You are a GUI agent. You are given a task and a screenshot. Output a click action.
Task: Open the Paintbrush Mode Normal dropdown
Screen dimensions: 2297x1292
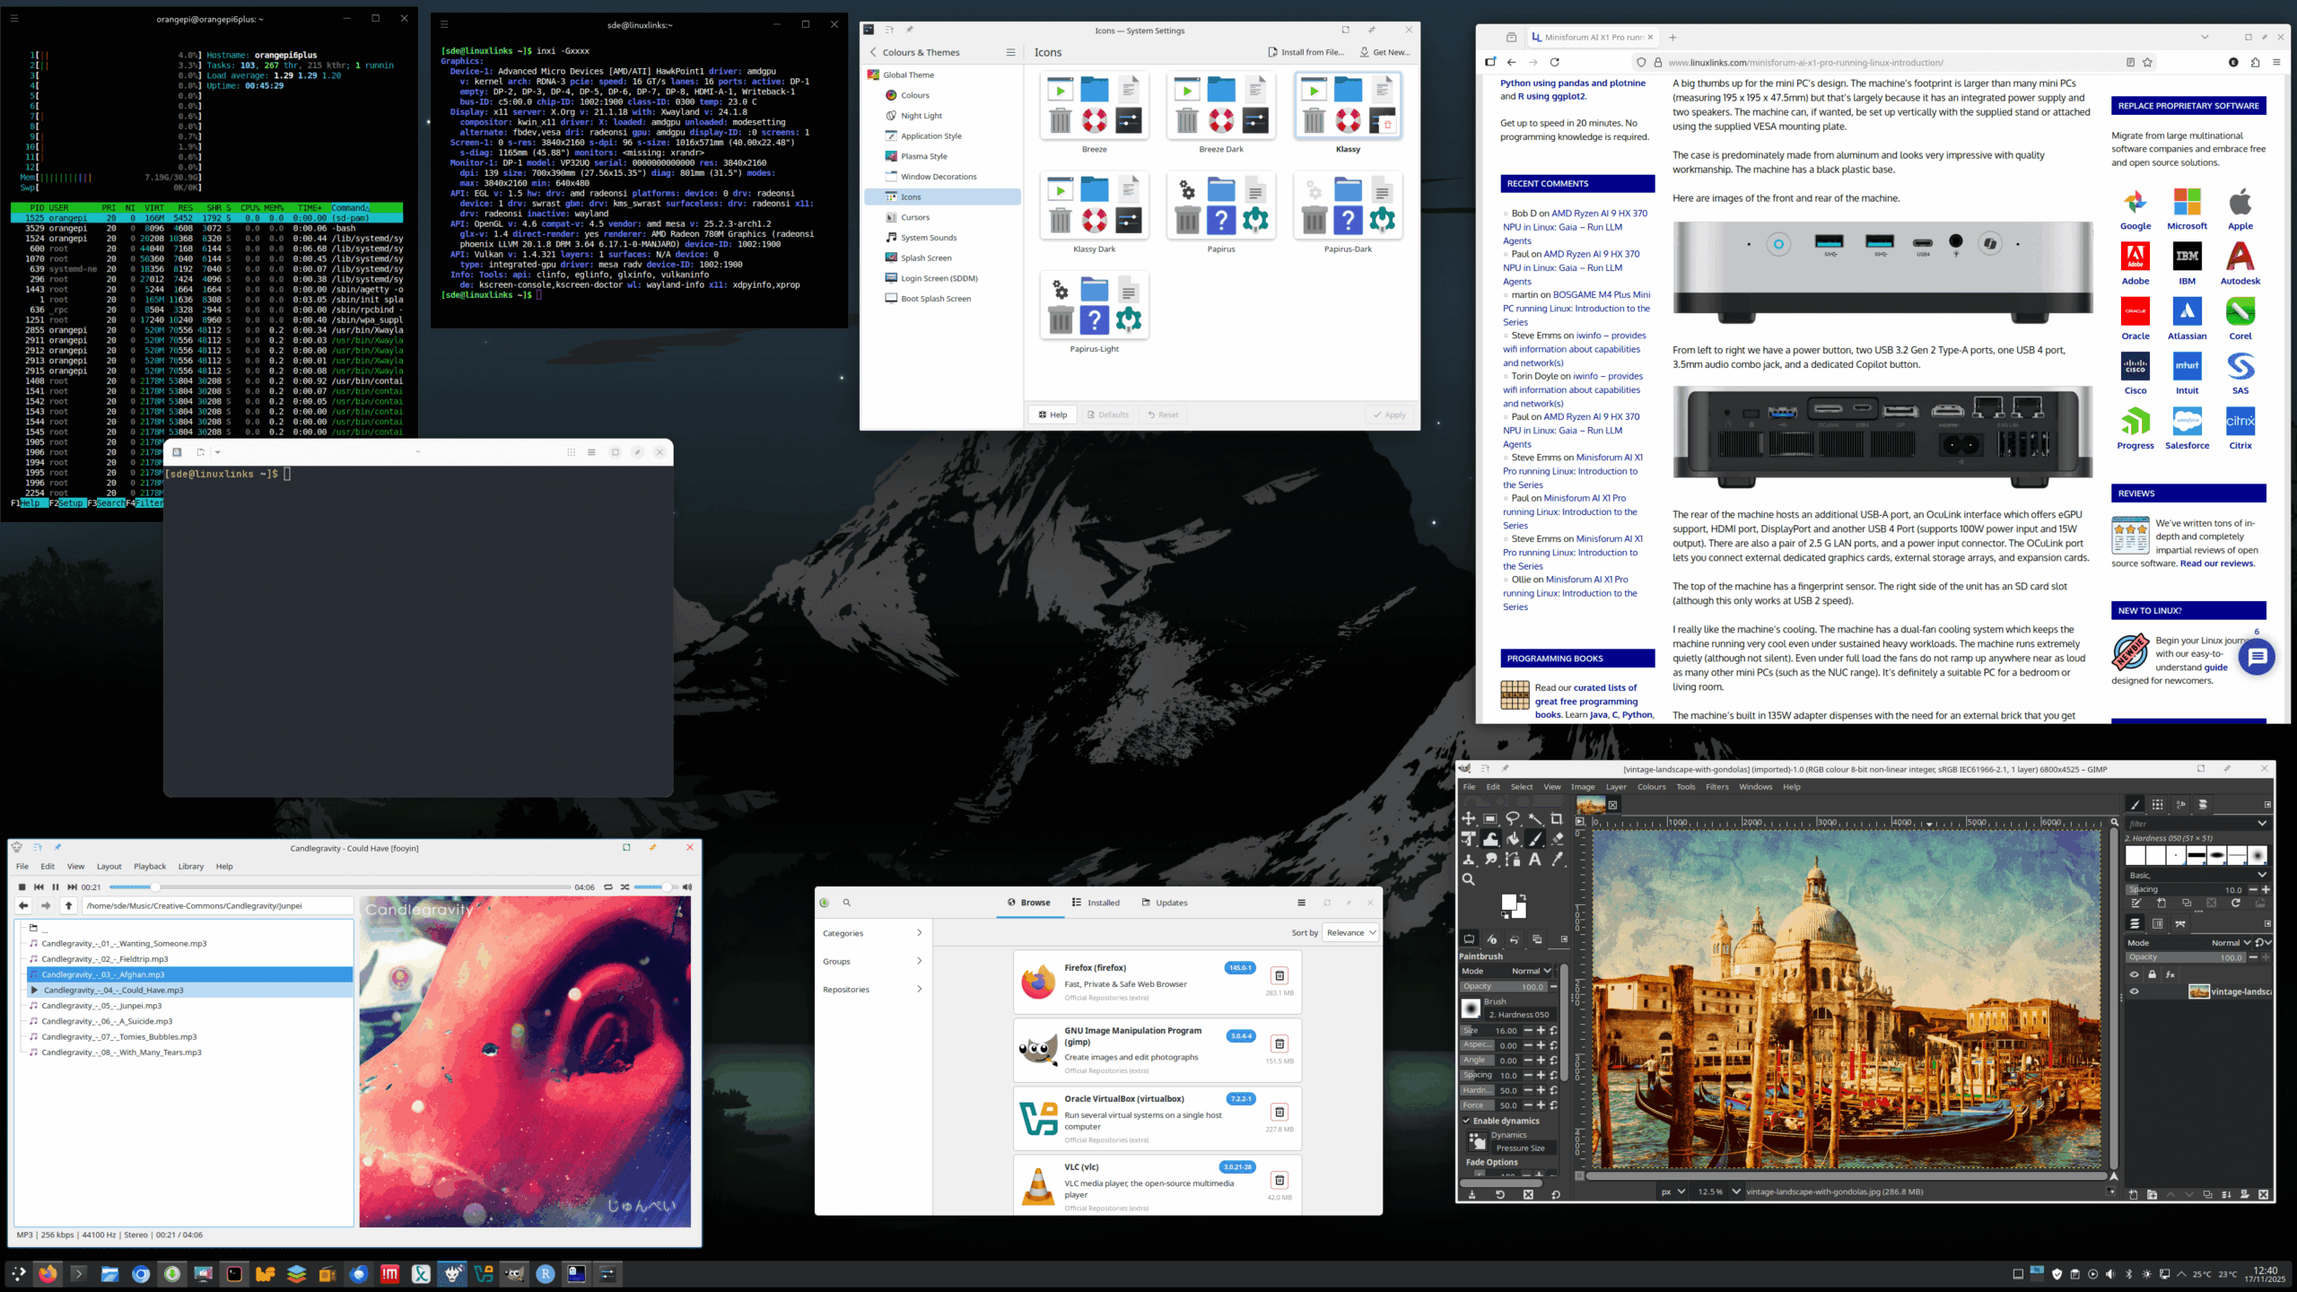(1531, 971)
